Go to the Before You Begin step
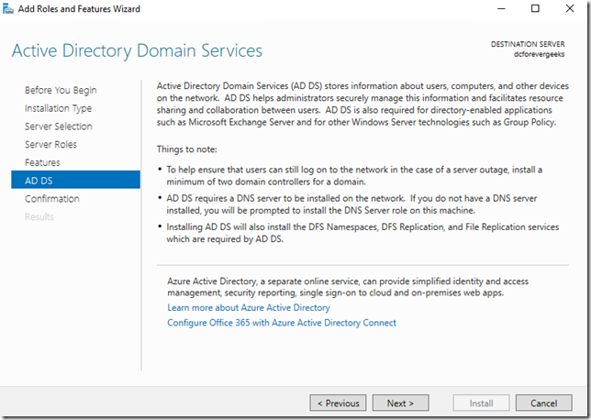591x420 pixels. point(61,90)
